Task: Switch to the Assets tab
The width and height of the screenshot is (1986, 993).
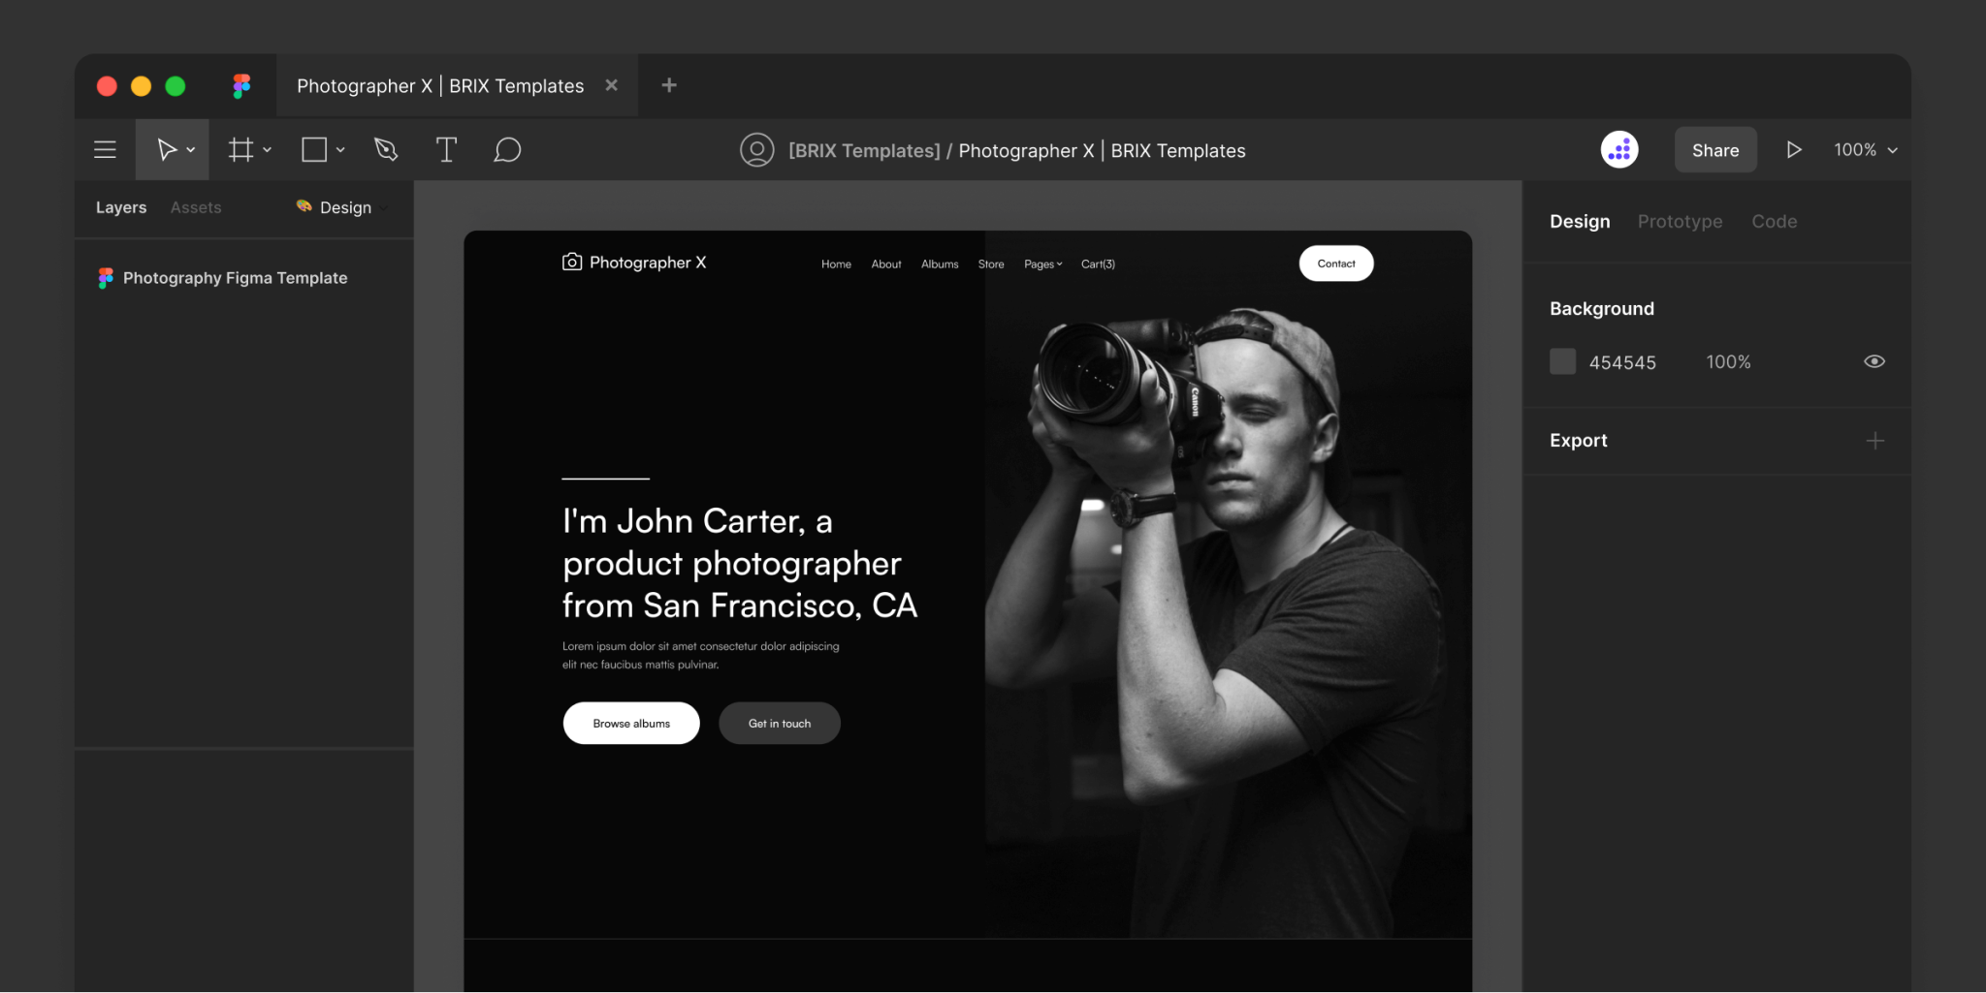Action: pos(196,207)
